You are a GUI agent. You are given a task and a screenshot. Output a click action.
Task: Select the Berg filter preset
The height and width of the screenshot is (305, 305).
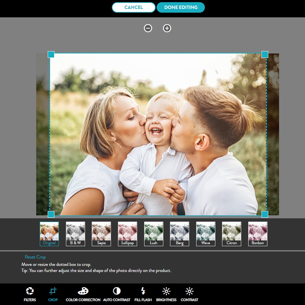point(179,234)
